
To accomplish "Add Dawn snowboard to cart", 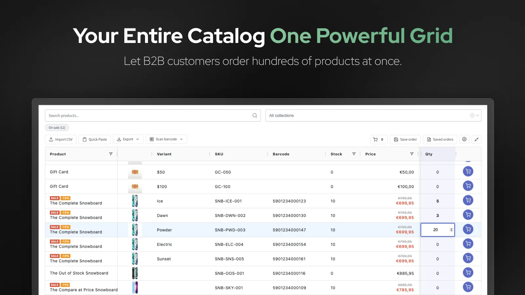I will 468,215.
